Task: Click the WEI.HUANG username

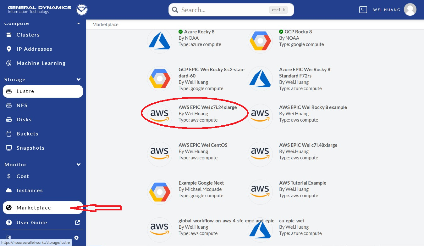Action: [x=387, y=10]
